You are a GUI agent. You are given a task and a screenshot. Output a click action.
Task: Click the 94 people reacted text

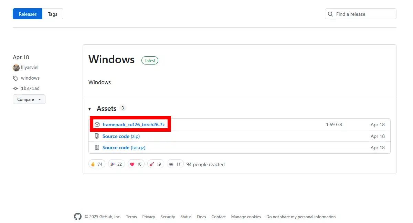coord(205,164)
